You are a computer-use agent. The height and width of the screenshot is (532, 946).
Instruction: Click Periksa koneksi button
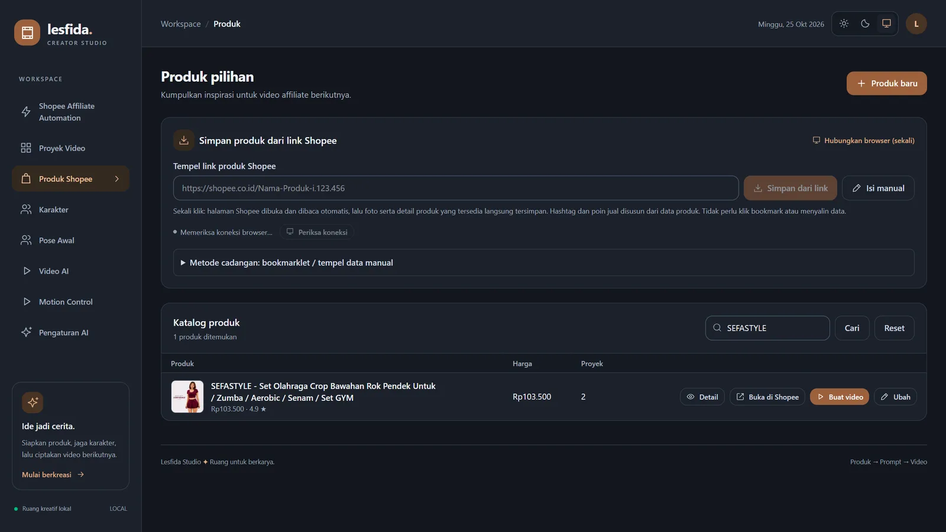[x=317, y=232]
